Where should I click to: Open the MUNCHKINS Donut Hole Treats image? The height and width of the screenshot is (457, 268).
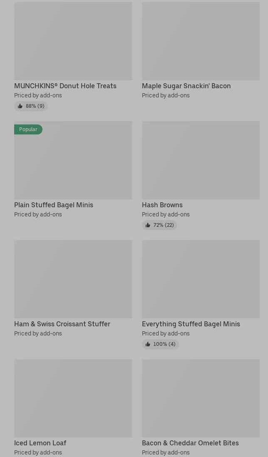coord(73,41)
